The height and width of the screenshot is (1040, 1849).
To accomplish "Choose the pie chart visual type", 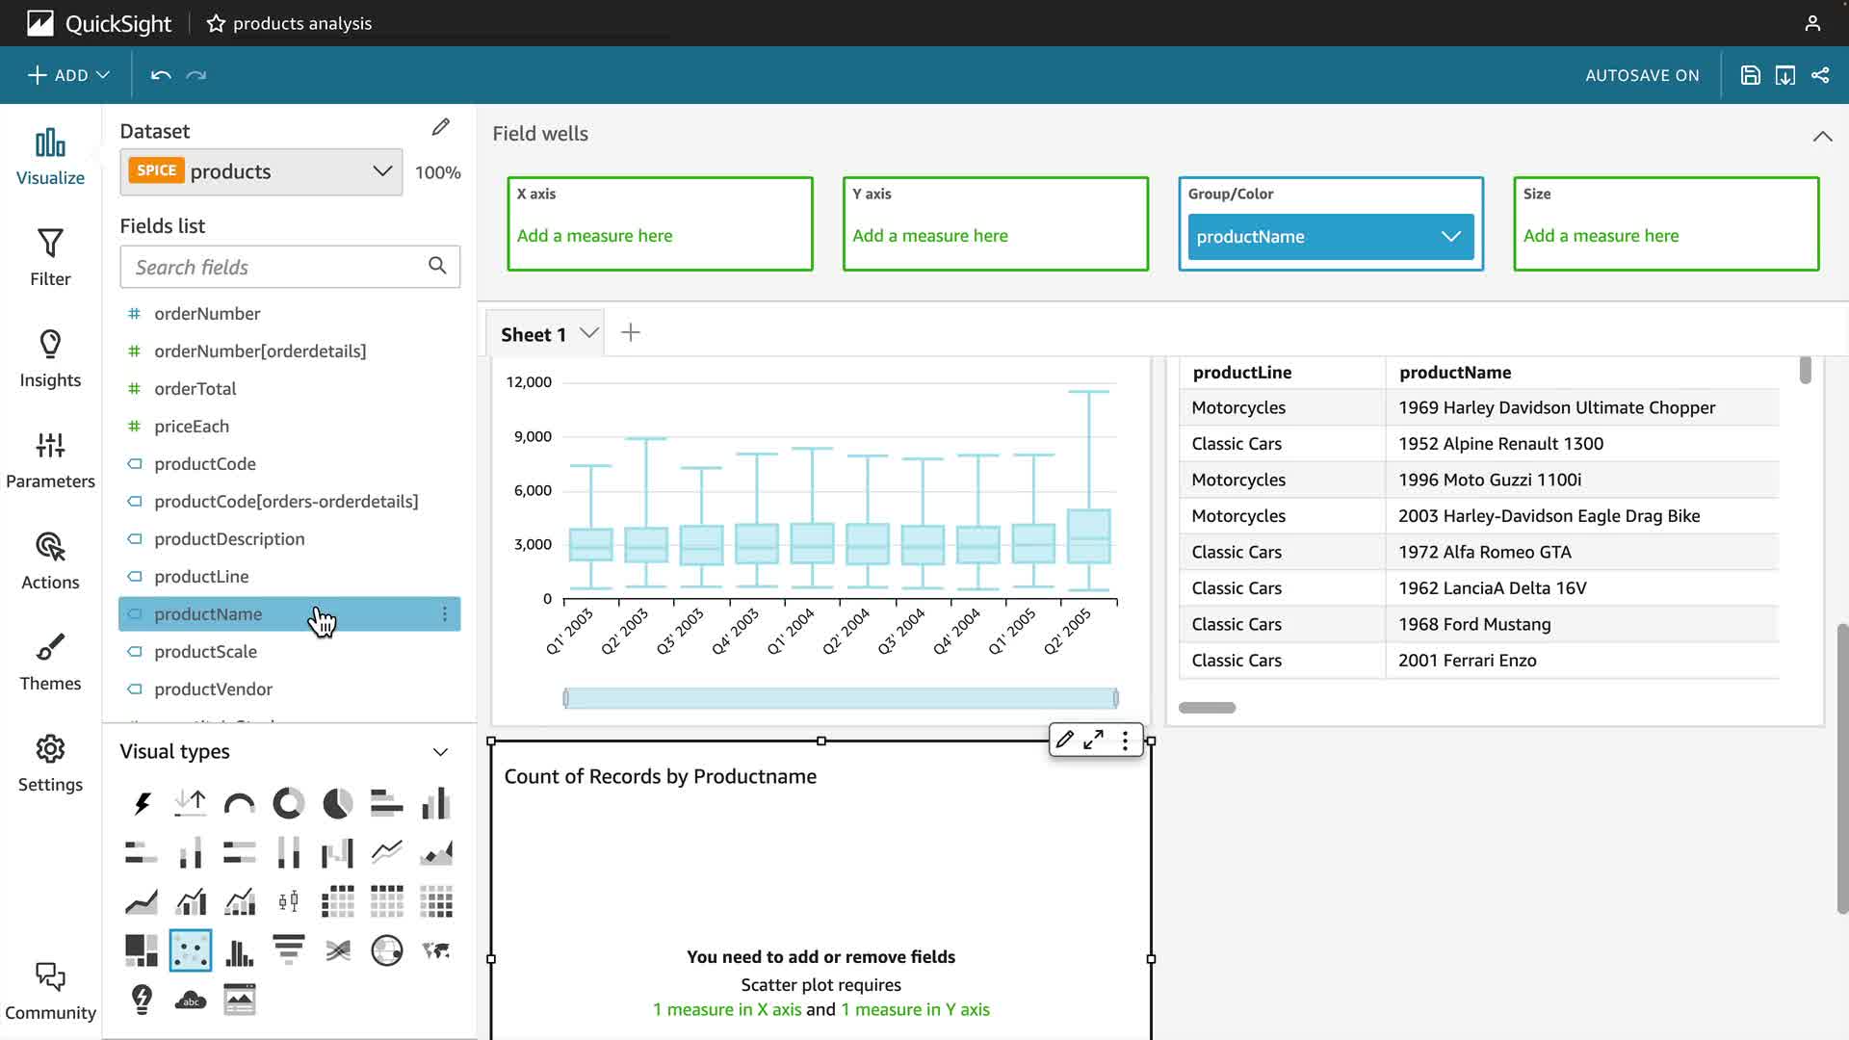I will (337, 803).
